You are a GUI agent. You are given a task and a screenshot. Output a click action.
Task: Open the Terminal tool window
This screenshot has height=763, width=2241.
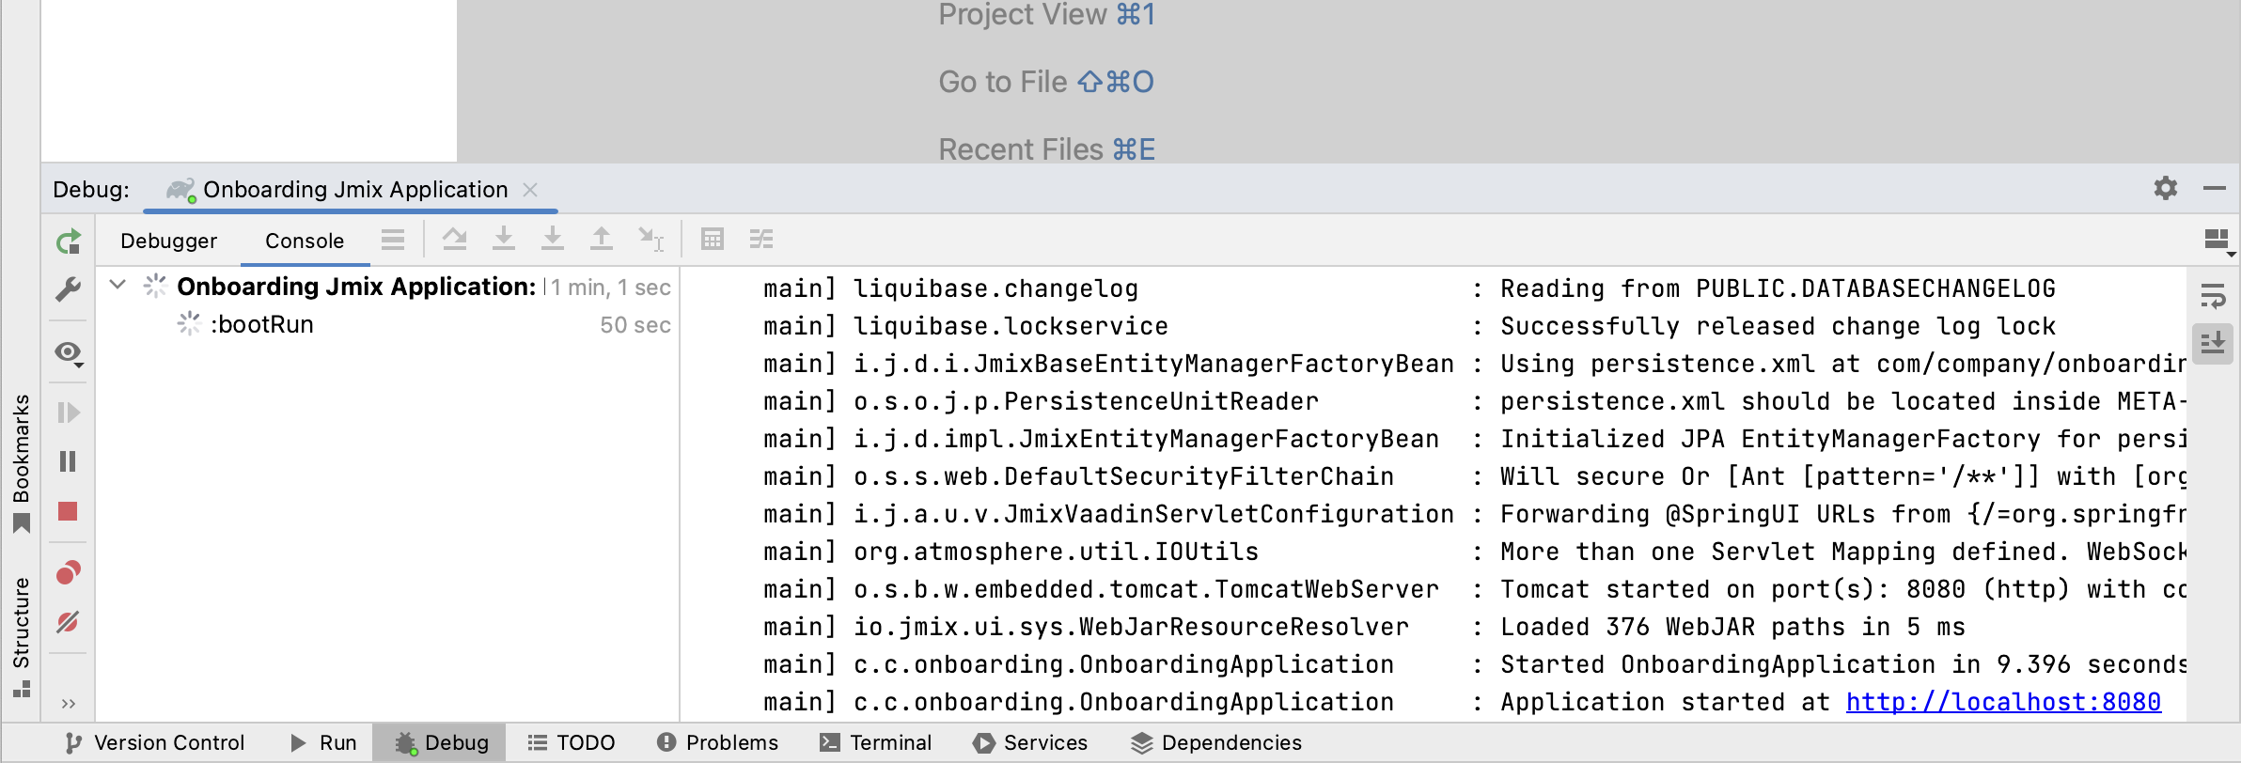click(875, 743)
